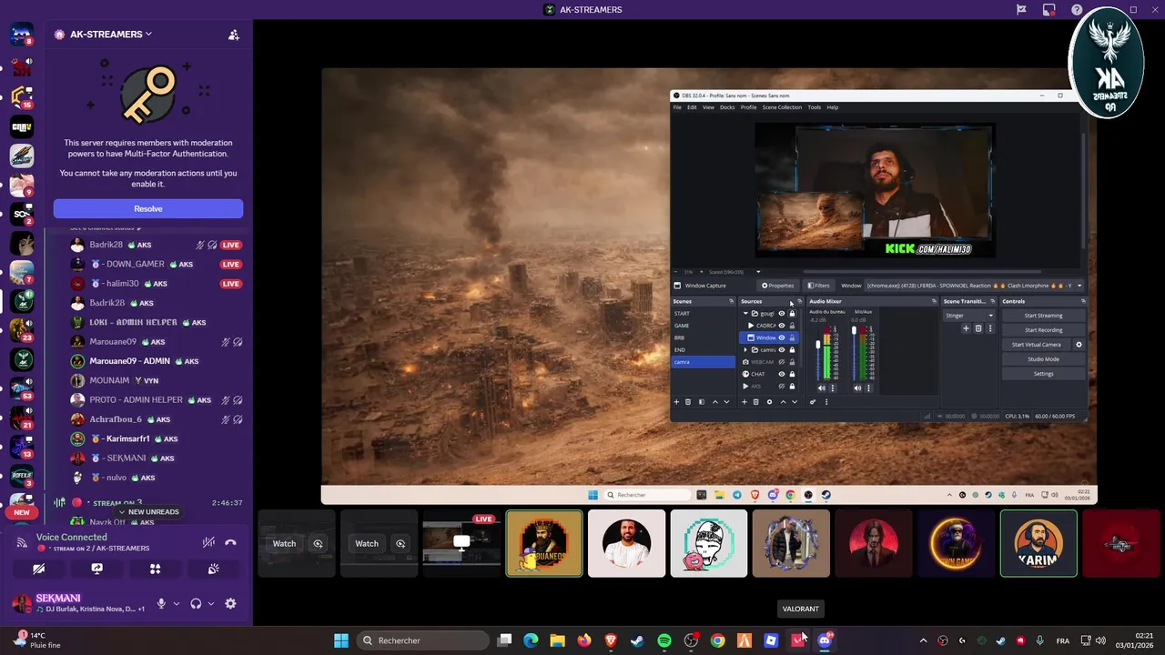Open Spotify from the Windows taskbar
The height and width of the screenshot is (655, 1165).
[x=664, y=640]
